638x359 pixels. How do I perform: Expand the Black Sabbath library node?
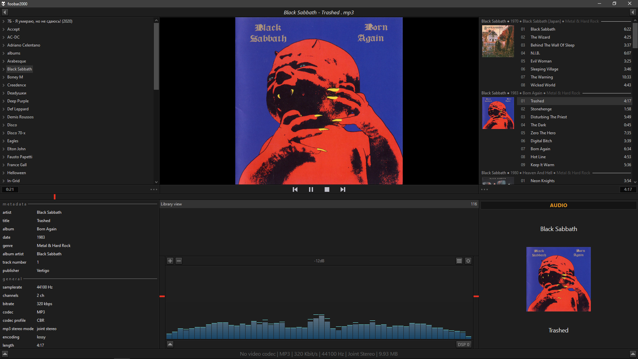3,69
